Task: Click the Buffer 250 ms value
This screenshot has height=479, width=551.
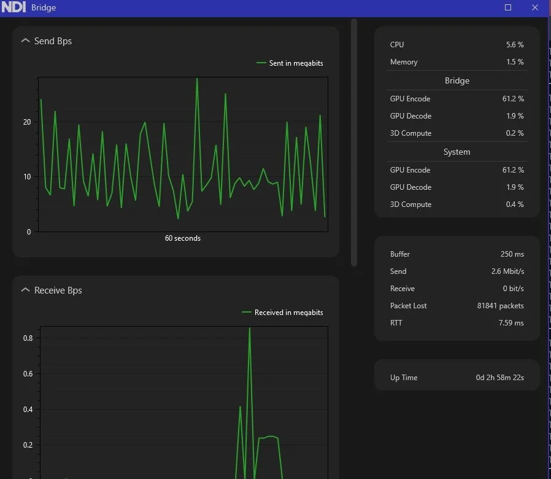Action: point(512,254)
